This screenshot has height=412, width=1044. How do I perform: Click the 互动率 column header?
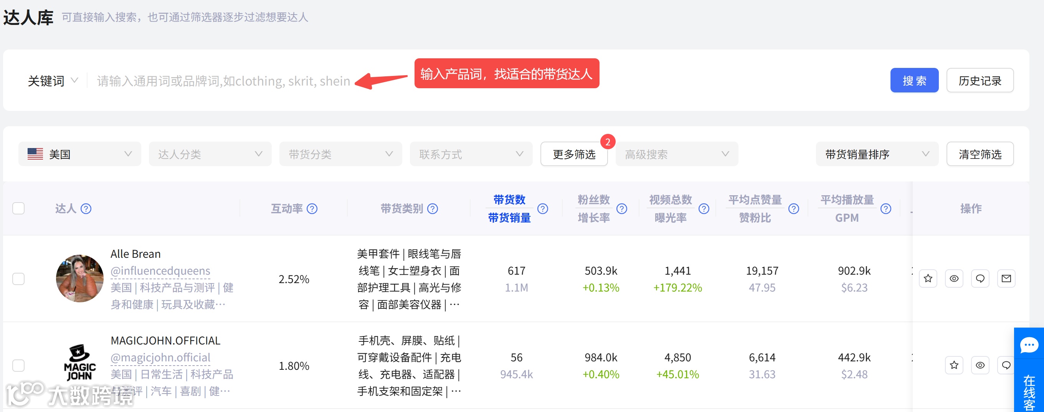click(x=287, y=209)
